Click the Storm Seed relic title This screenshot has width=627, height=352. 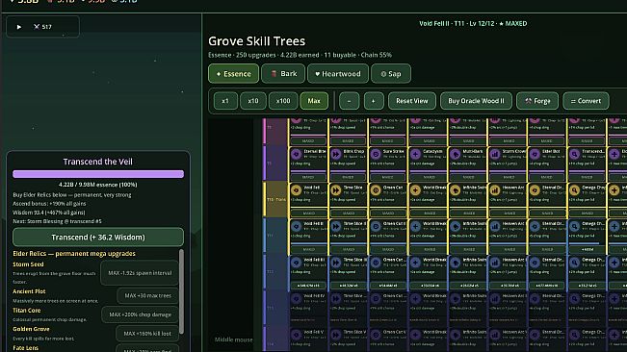pos(28,264)
